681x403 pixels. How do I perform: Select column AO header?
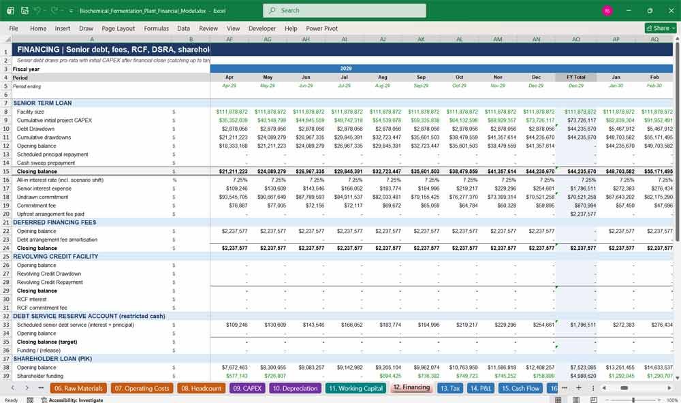coord(576,39)
